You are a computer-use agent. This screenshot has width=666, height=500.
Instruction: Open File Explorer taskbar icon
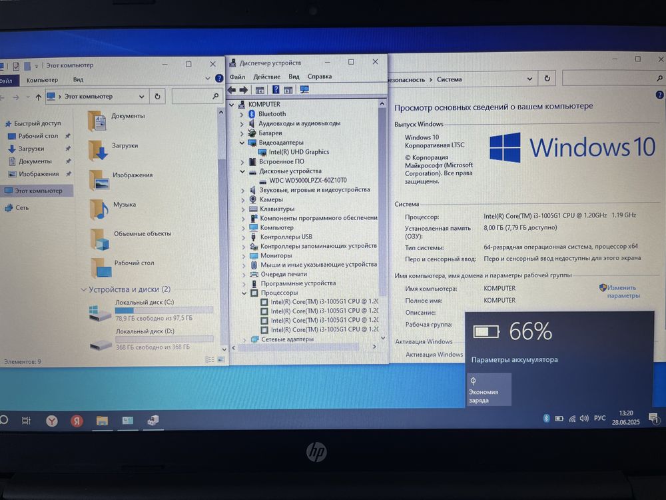[x=102, y=421]
